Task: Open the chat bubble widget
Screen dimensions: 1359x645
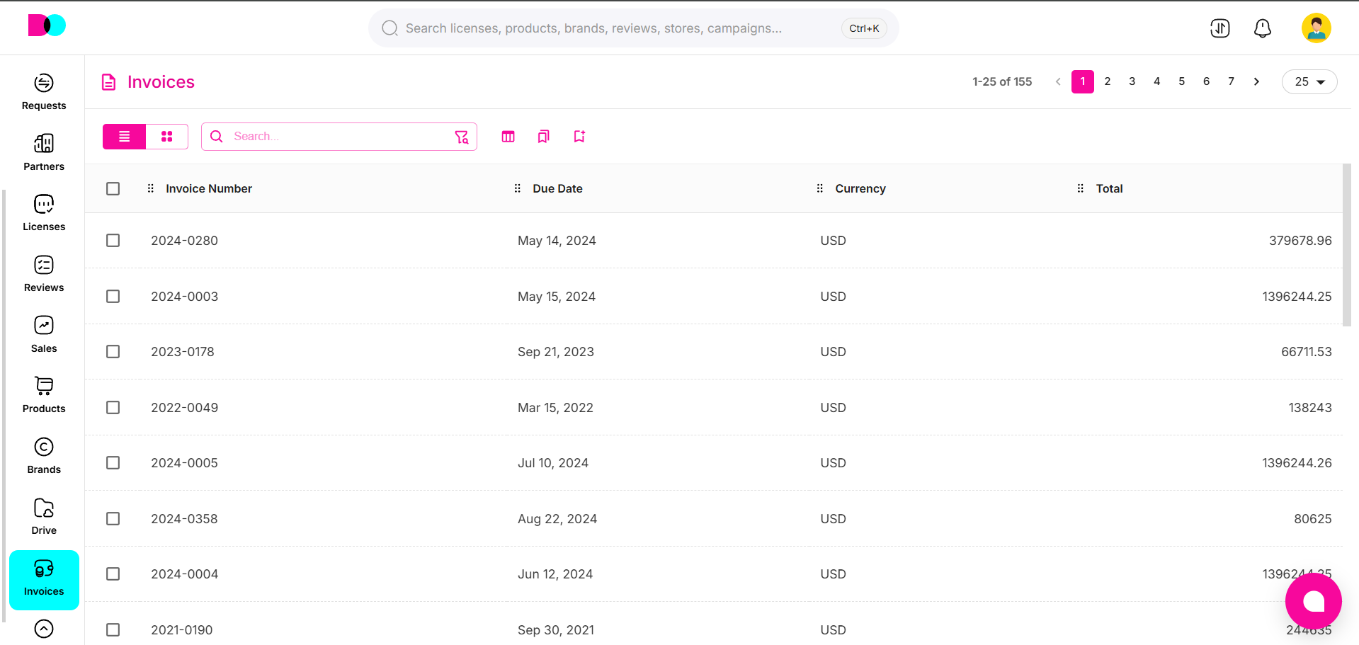Action: pyautogui.click(x=1314, y=601)
